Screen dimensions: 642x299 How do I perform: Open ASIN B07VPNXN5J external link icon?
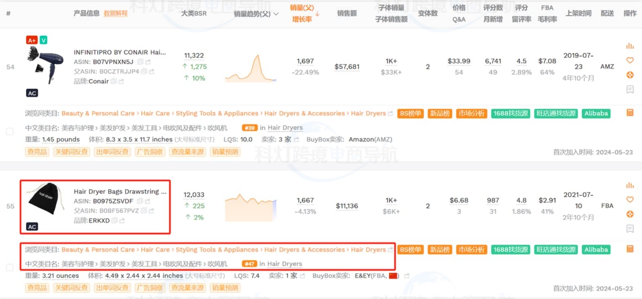[148, 62]
